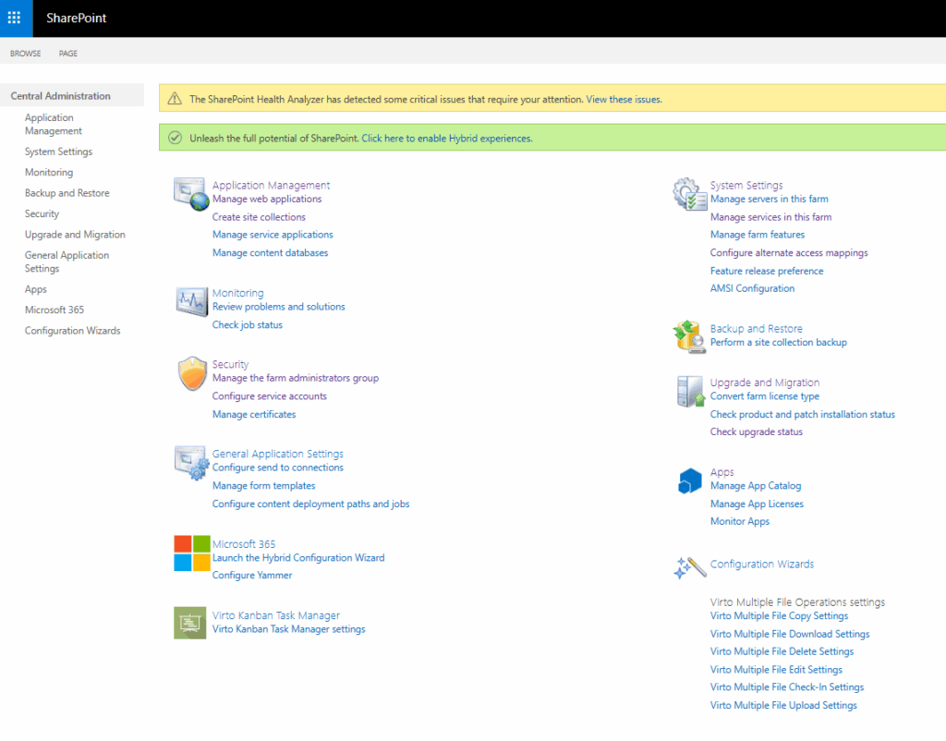Click the Configuration Wizards wand icon

click(689, 567)
